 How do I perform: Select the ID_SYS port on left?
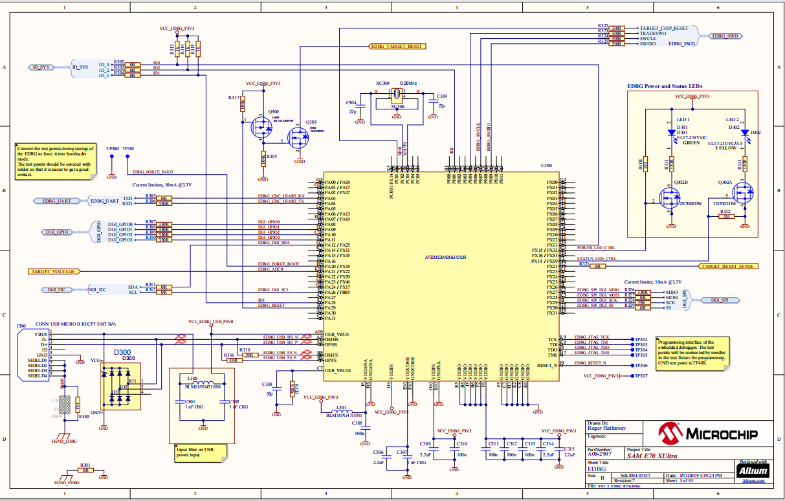40,67
